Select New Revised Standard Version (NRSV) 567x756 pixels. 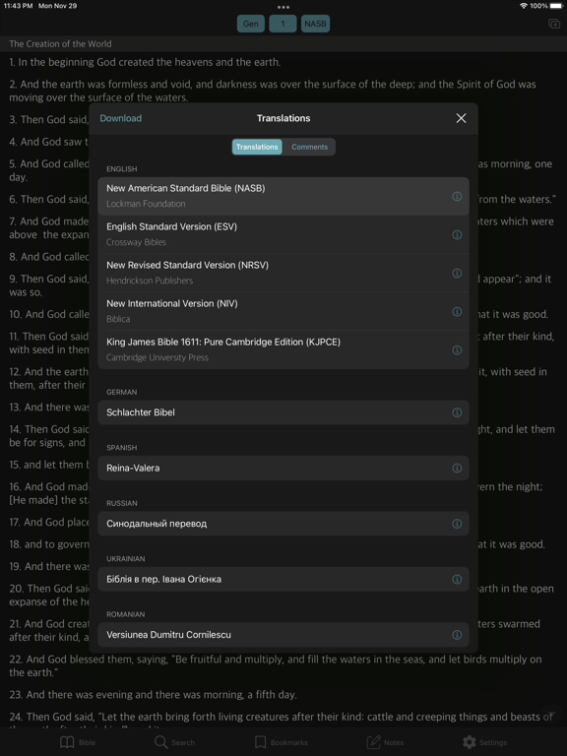(283, 273)
